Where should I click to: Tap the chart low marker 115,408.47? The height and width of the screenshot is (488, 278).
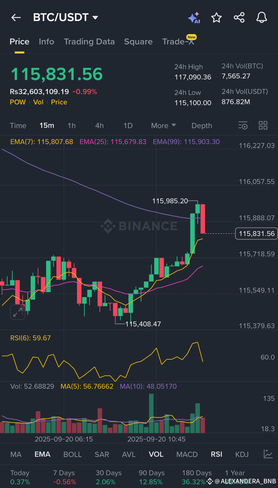(x=143, y=324)
